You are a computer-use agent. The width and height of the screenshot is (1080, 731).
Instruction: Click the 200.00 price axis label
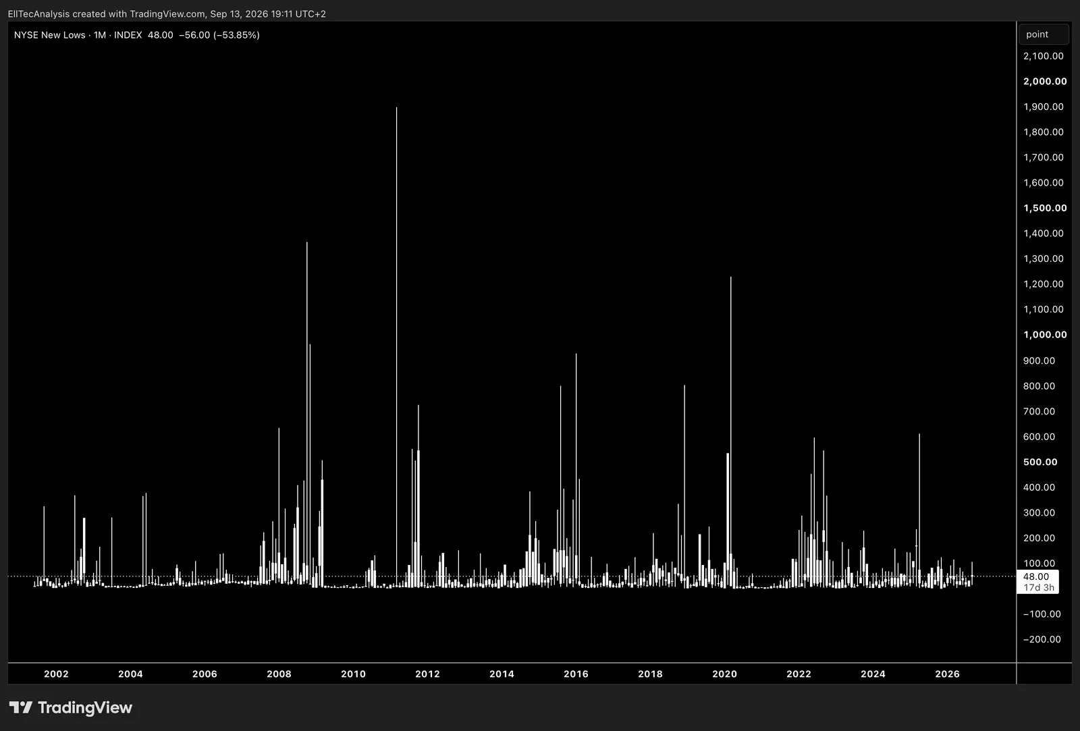pyautogui.click(x=1039, y=538)
